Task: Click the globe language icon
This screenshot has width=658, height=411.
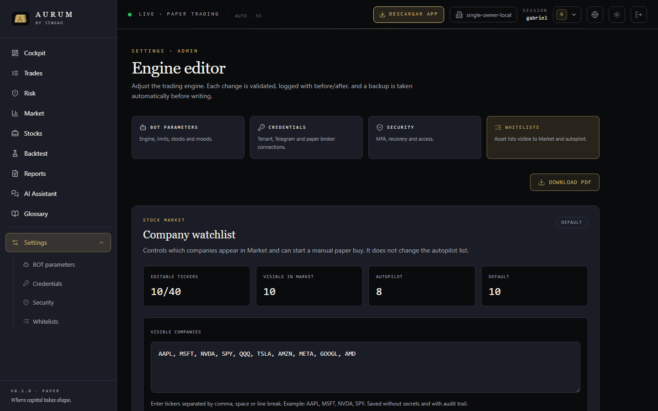Action: pyautogui.click(x=595, y=15)
